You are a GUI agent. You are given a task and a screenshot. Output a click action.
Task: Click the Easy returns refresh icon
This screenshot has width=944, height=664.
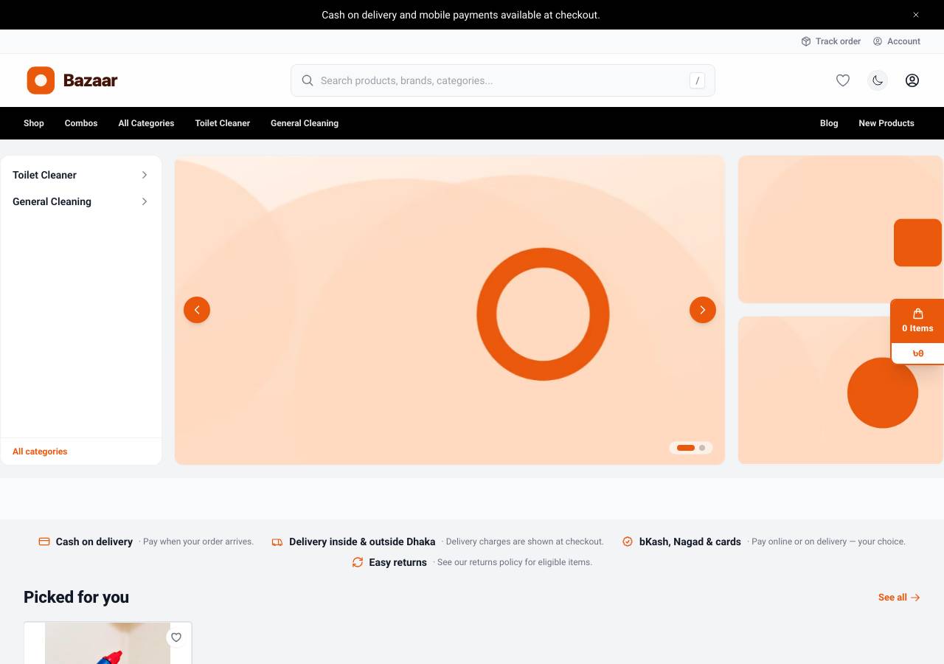click(358, 562)
